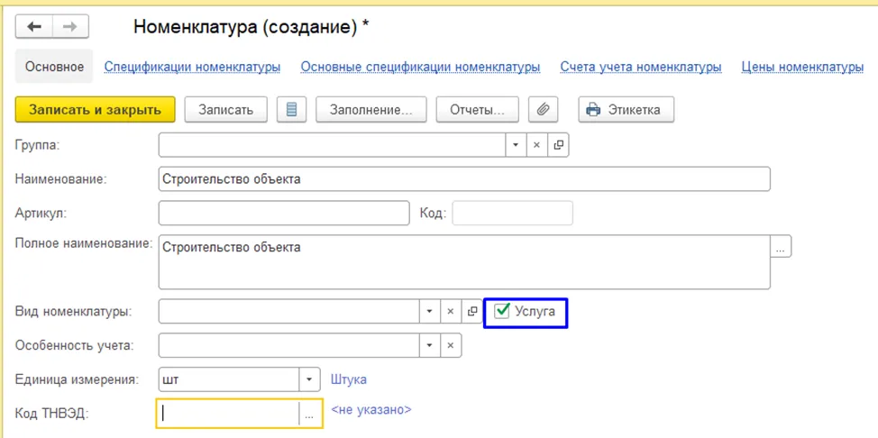Screen dimensions: 878x438
Task: Clear the Группа field with the X
Action: tap(536, 145)
